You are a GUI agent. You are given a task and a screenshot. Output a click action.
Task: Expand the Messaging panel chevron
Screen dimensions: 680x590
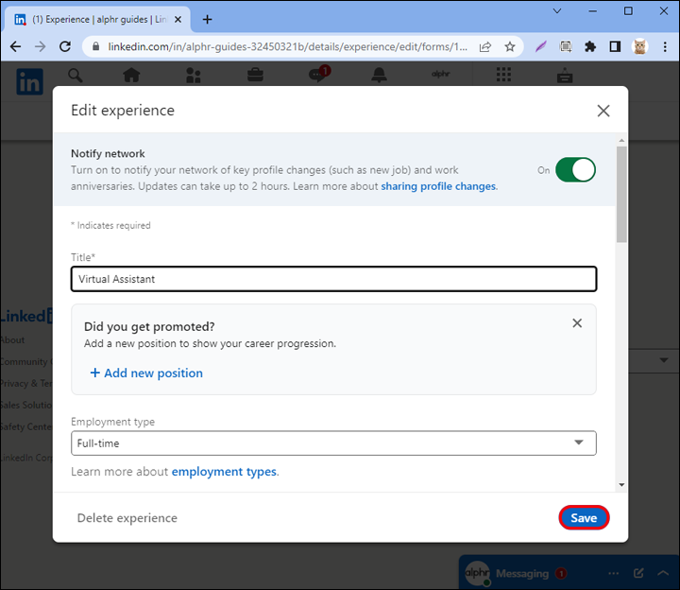pos(662,573)
